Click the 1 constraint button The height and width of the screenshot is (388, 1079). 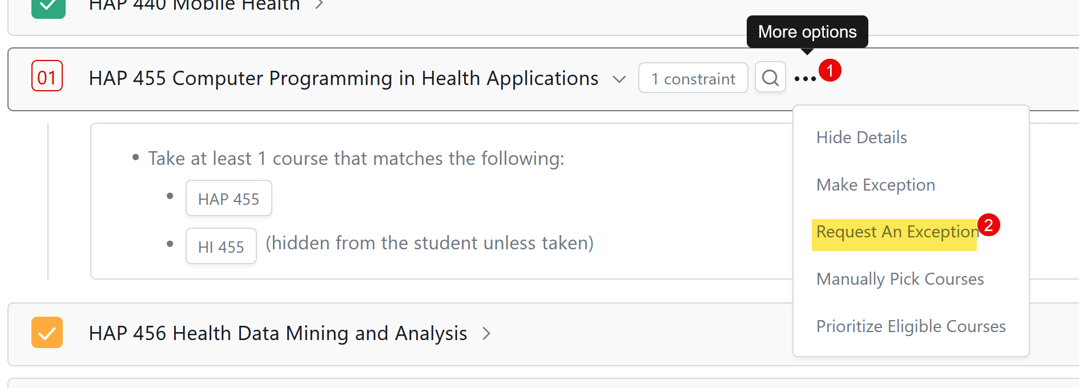pyautogui.click(x=693, y=78)
